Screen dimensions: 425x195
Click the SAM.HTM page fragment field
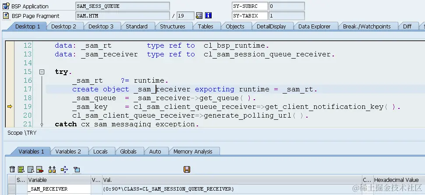coord(123,16)
